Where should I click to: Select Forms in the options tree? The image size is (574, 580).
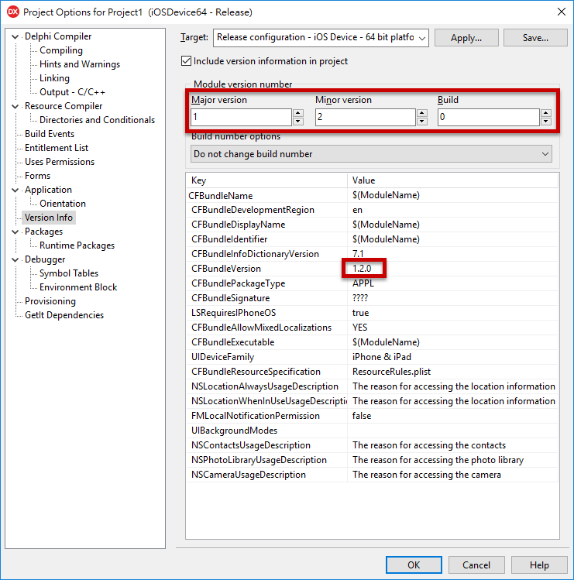37,176
